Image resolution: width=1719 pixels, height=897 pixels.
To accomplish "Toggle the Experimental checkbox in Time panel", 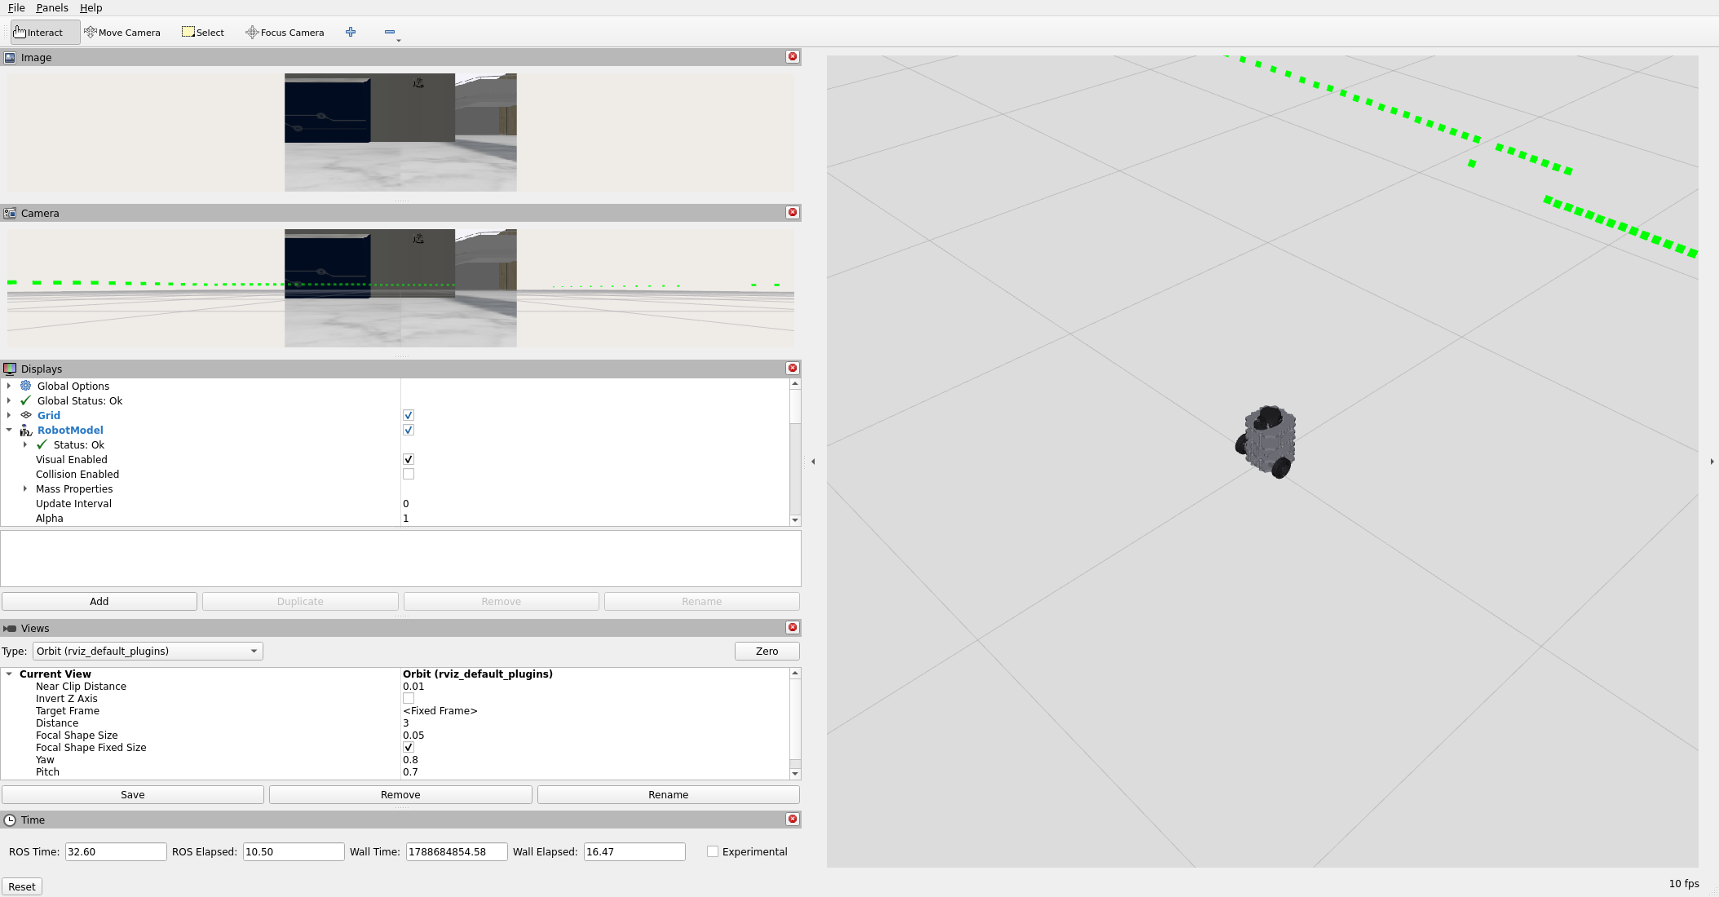I will (x=713, y=851).
